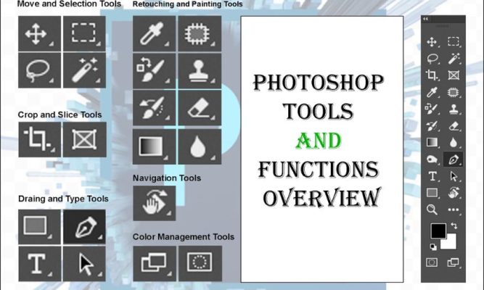Screen dimensions: 484x290
Task: Click the large Rotate View hand icon
Action: click(154, 203)
